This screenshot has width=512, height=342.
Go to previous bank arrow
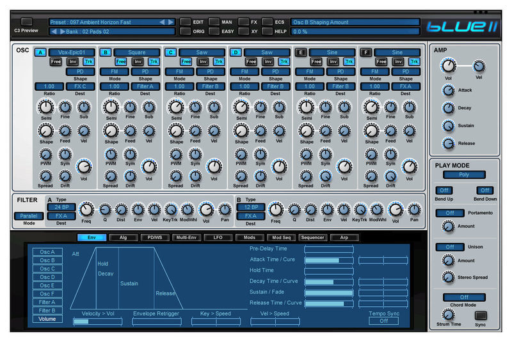pyautogui.click(x=54, y=31)
